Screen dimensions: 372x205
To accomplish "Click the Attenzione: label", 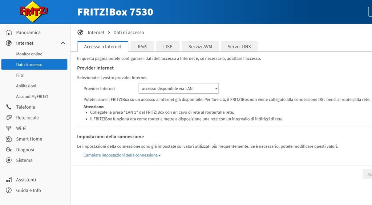I will (x=94, y=106).
